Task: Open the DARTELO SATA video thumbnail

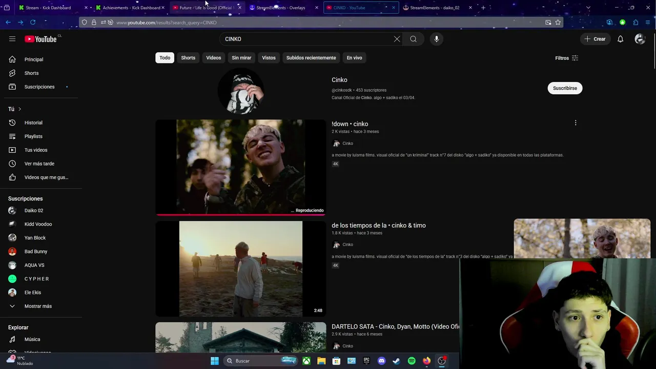Action: point(241,337)
